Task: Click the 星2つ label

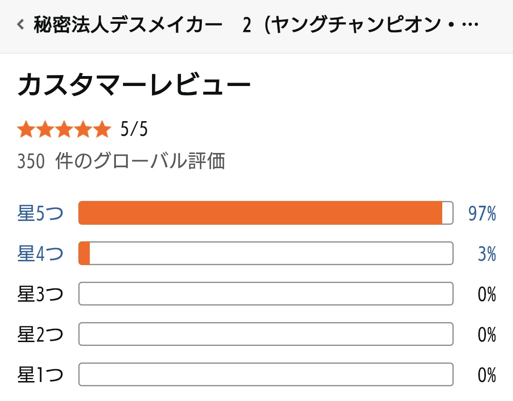Action: point(40,334)
